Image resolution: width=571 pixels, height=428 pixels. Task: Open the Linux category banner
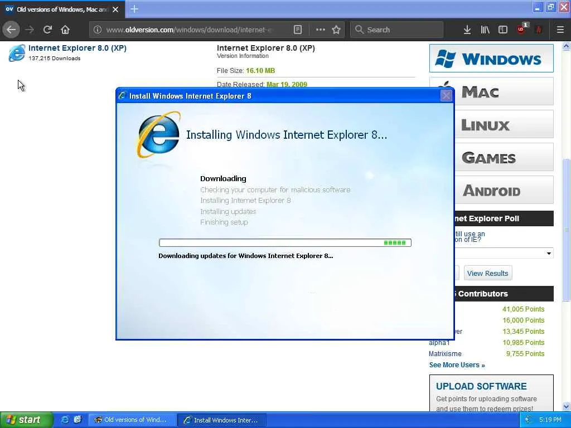pos(504,124)
